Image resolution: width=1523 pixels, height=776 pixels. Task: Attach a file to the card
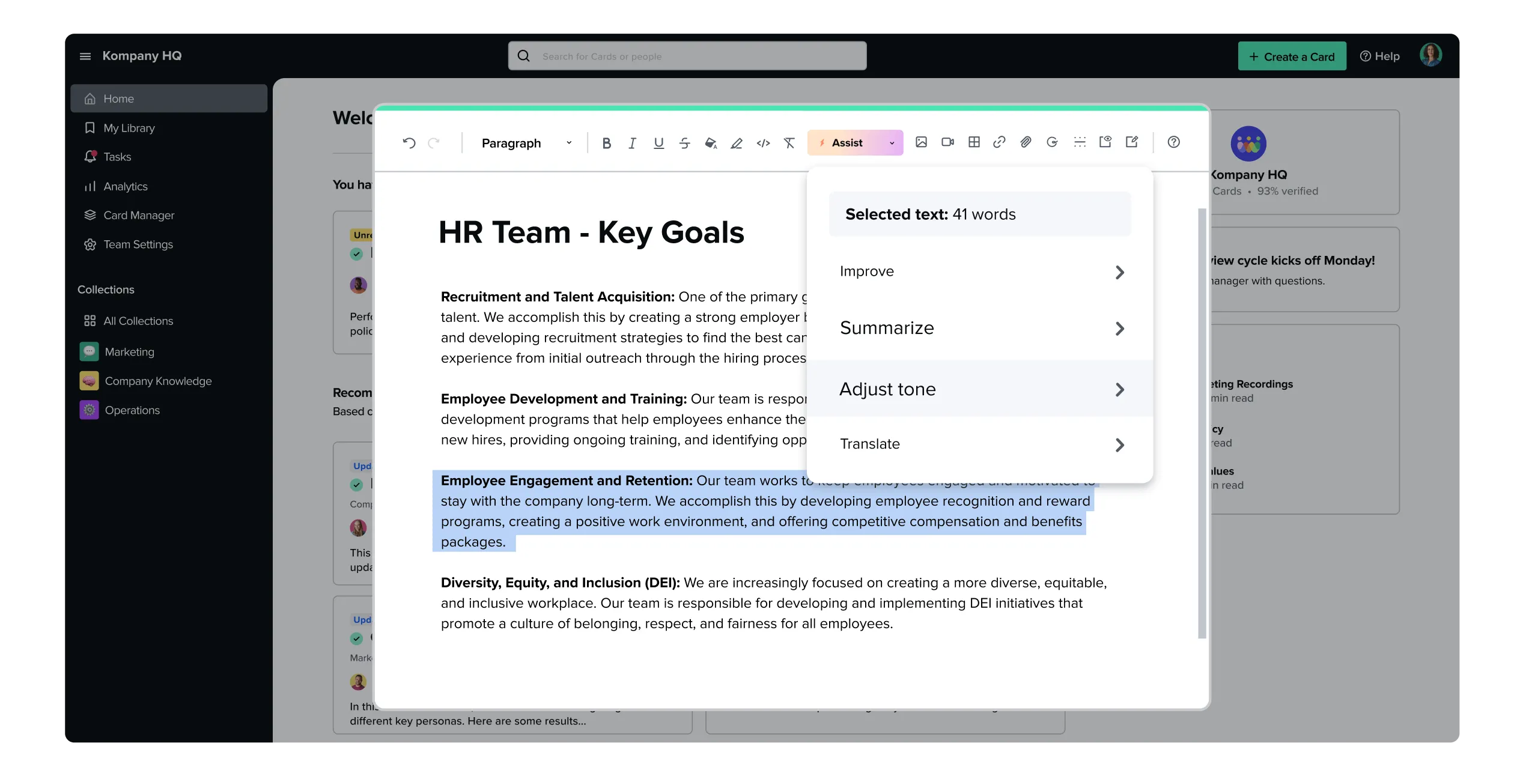pos(1025,142)
